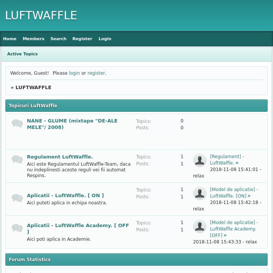This screenshot has height=273, width=273.
Task: Click the avatar beside the Academy [OFF] last post
Action: pos(200,226)
